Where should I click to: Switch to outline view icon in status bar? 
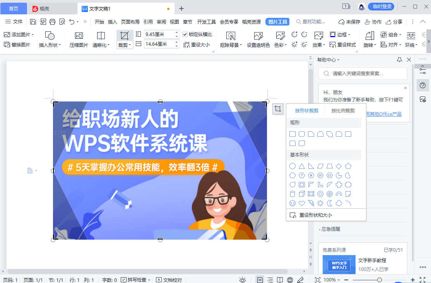tap(270, 280)
